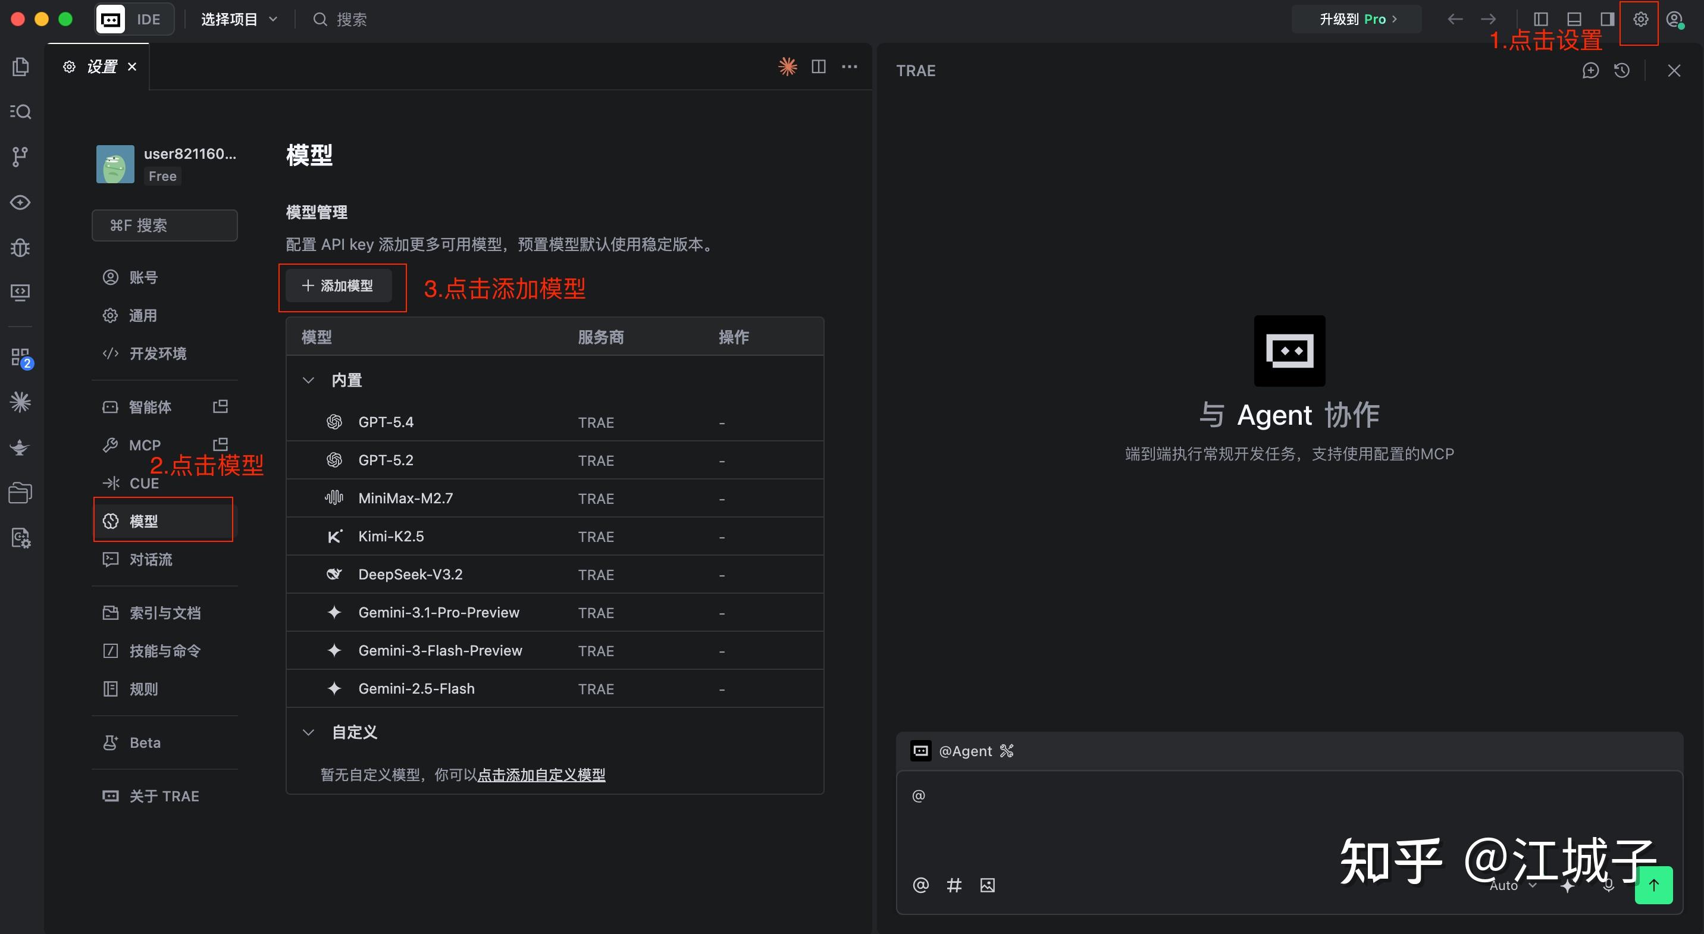This screenshot has width=1704, height=934.
Task: Toggle the bottom panel layout icon
Action: pyautogui.click(x=1574, y=19)
